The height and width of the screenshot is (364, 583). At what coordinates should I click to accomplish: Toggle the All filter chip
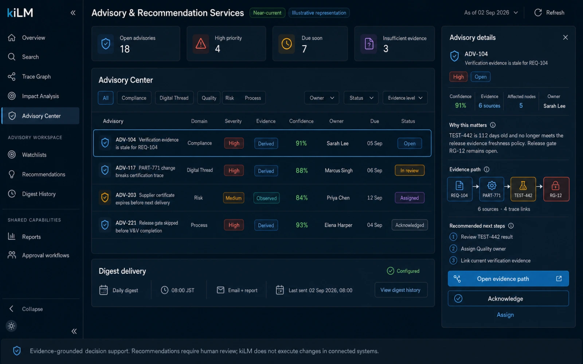(x=106, y=98)
